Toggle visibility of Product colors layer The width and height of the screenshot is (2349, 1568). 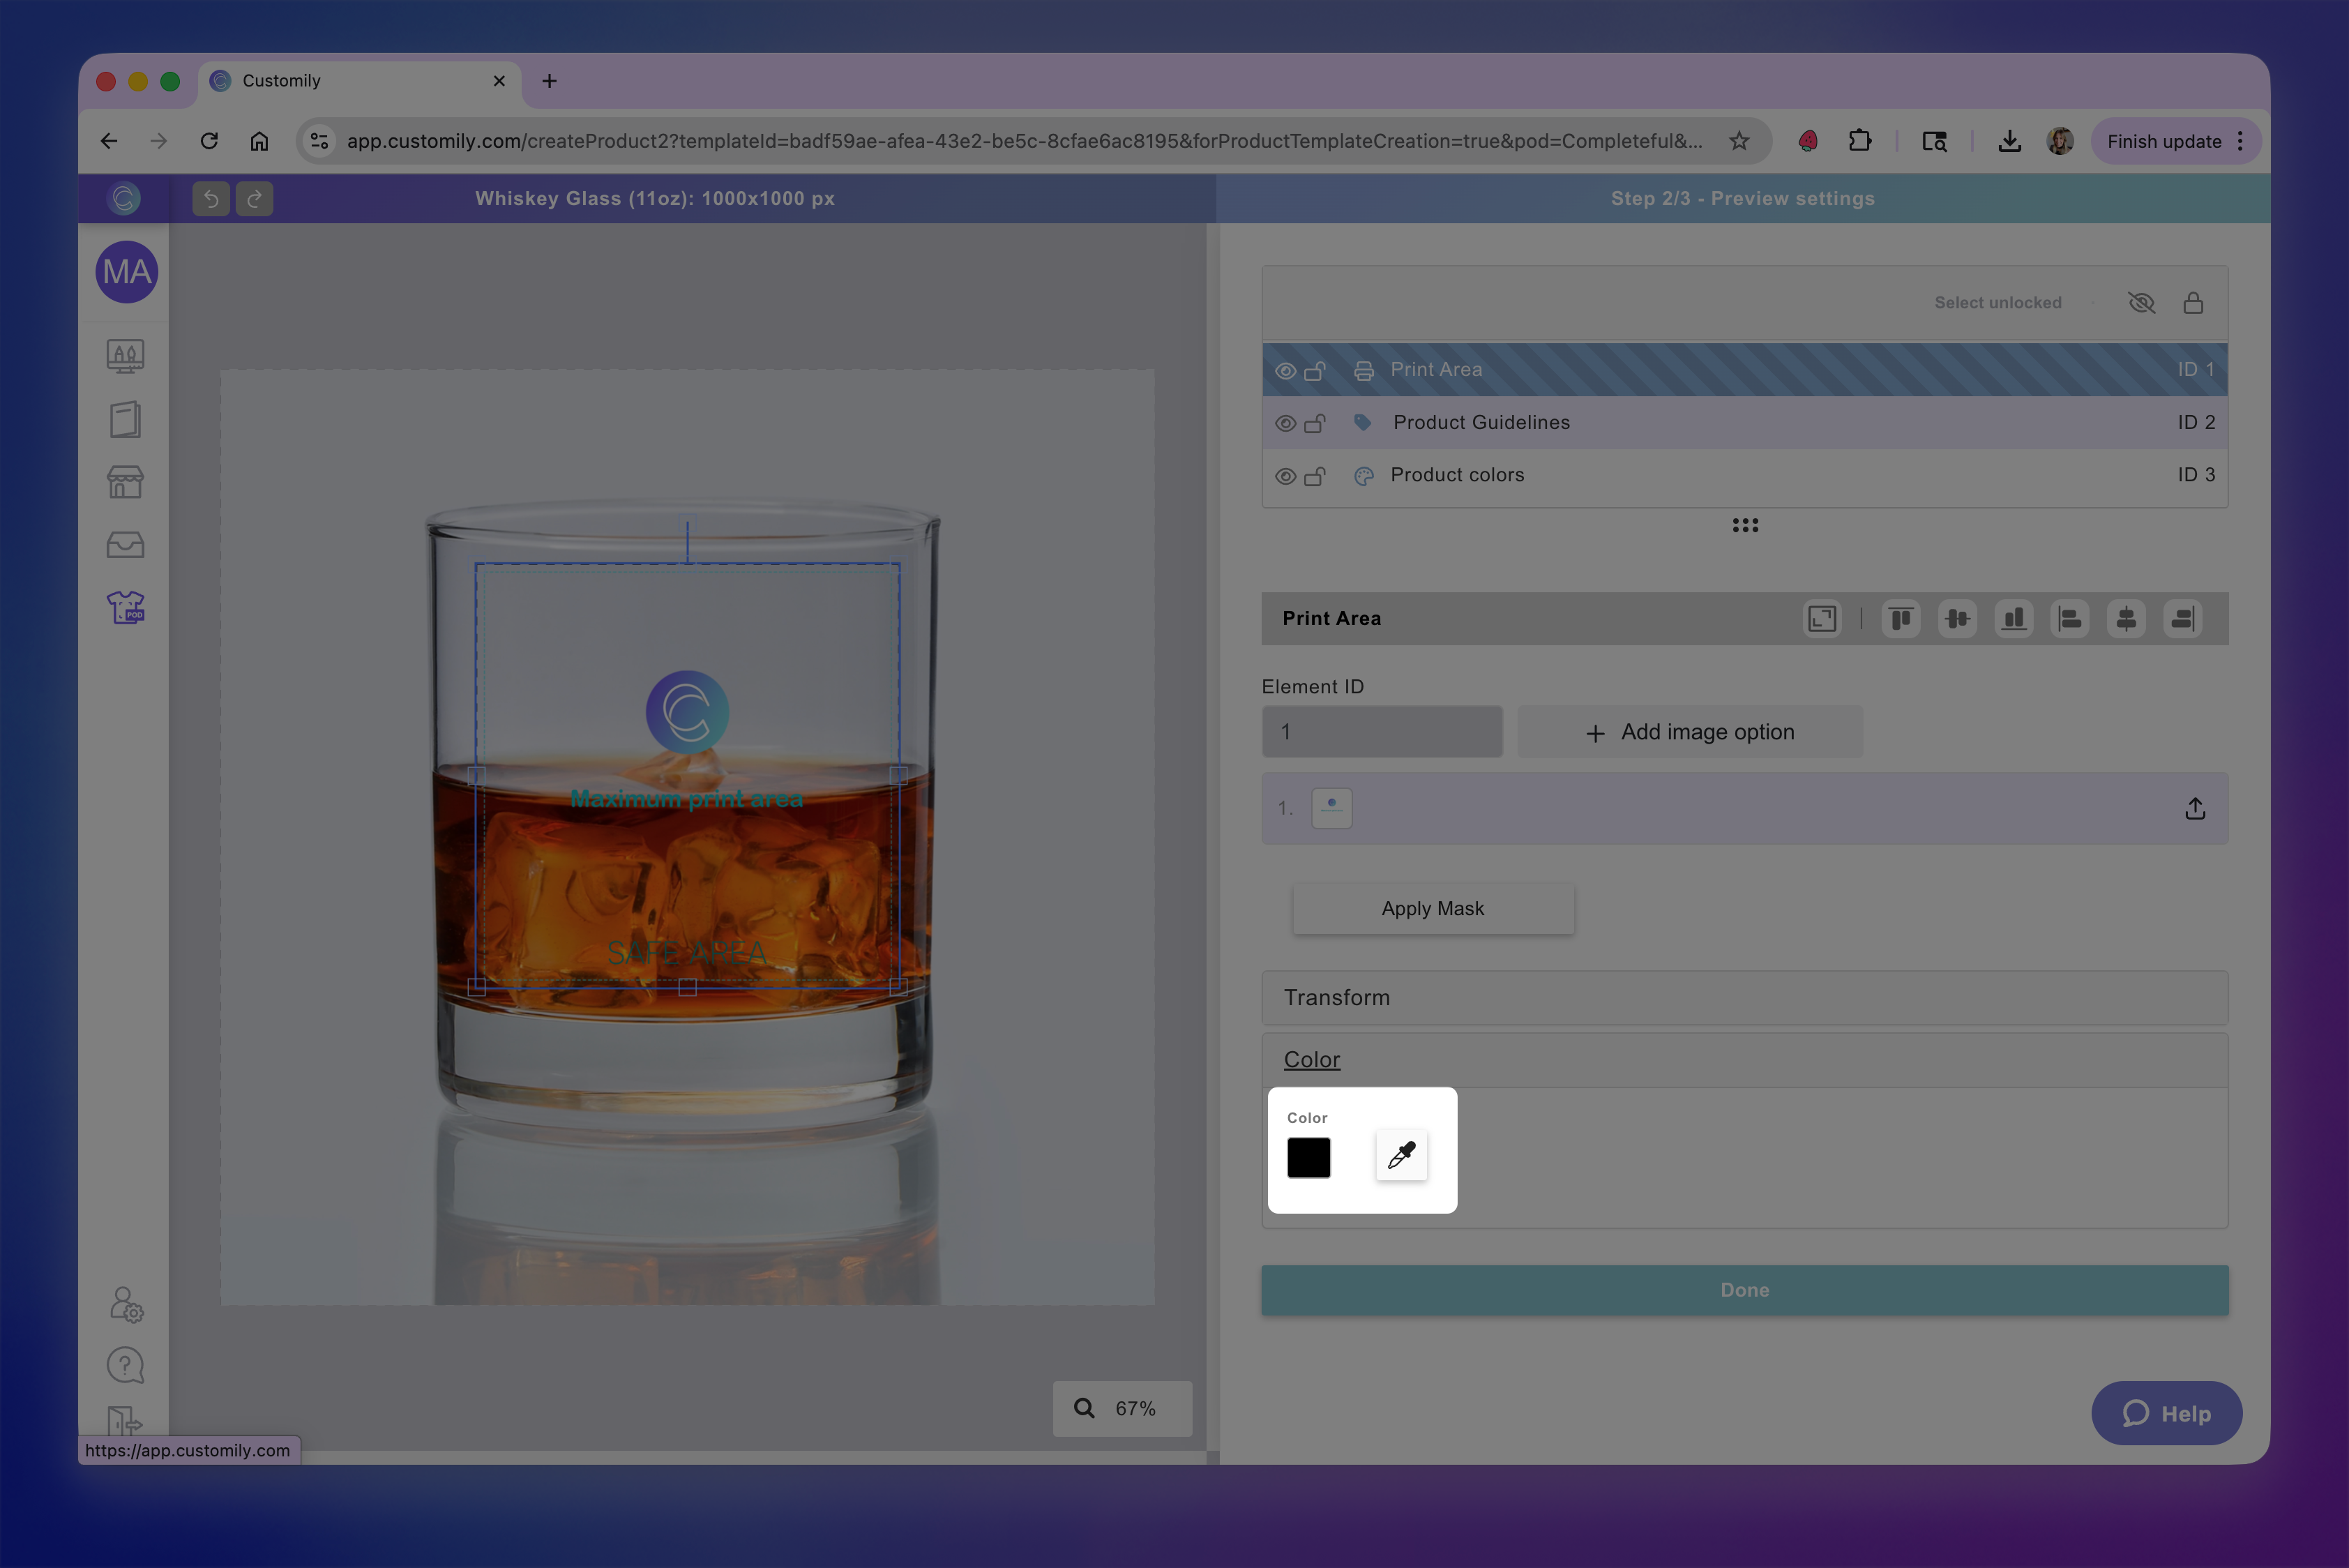(1285, 476)
